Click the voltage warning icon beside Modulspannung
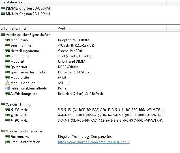Image resolution: width=180 pixels, height=153 pixels. 8,83
